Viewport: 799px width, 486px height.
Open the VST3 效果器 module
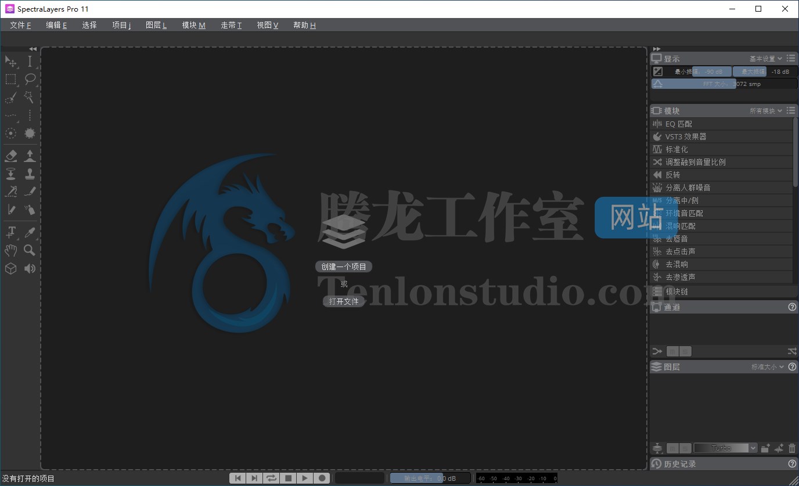[721, 136]
